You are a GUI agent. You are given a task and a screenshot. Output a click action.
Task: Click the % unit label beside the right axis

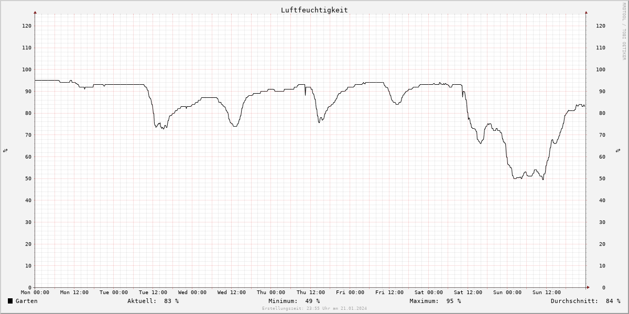point(619,151)
